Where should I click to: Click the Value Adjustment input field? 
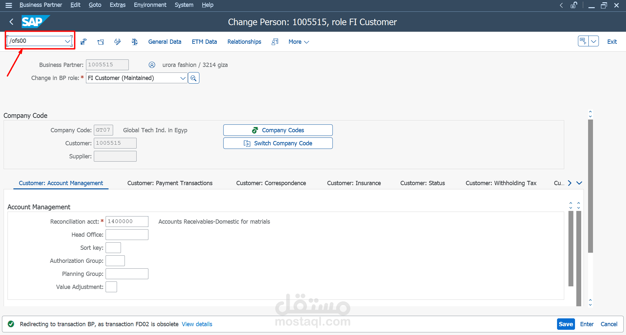coord(111,287)
